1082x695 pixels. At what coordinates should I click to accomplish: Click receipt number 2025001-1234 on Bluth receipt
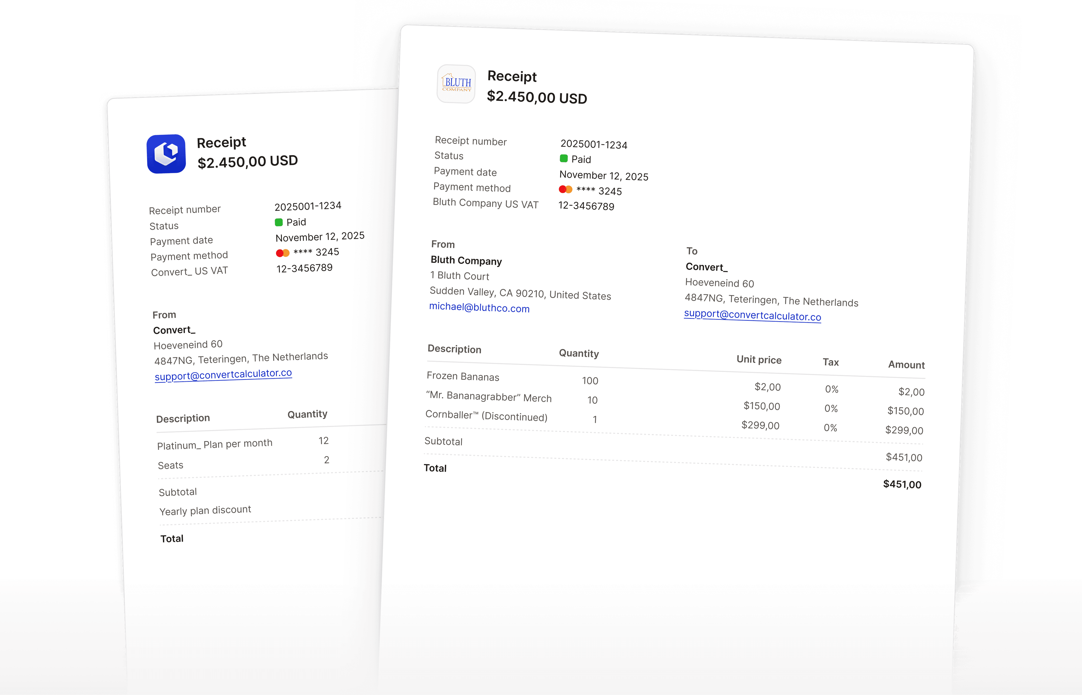594,144
